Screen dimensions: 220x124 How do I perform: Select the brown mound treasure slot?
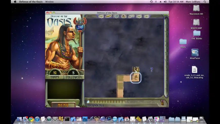124,16
